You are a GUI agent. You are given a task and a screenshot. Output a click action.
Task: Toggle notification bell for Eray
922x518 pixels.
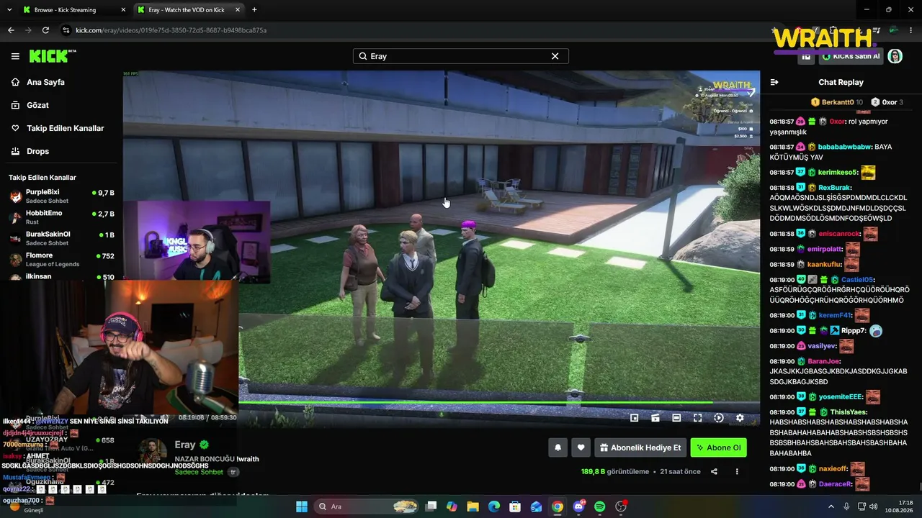click(x=558, y=447)
